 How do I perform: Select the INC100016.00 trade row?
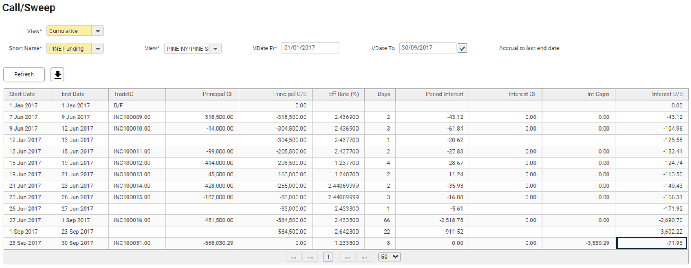tap(132, 220)
